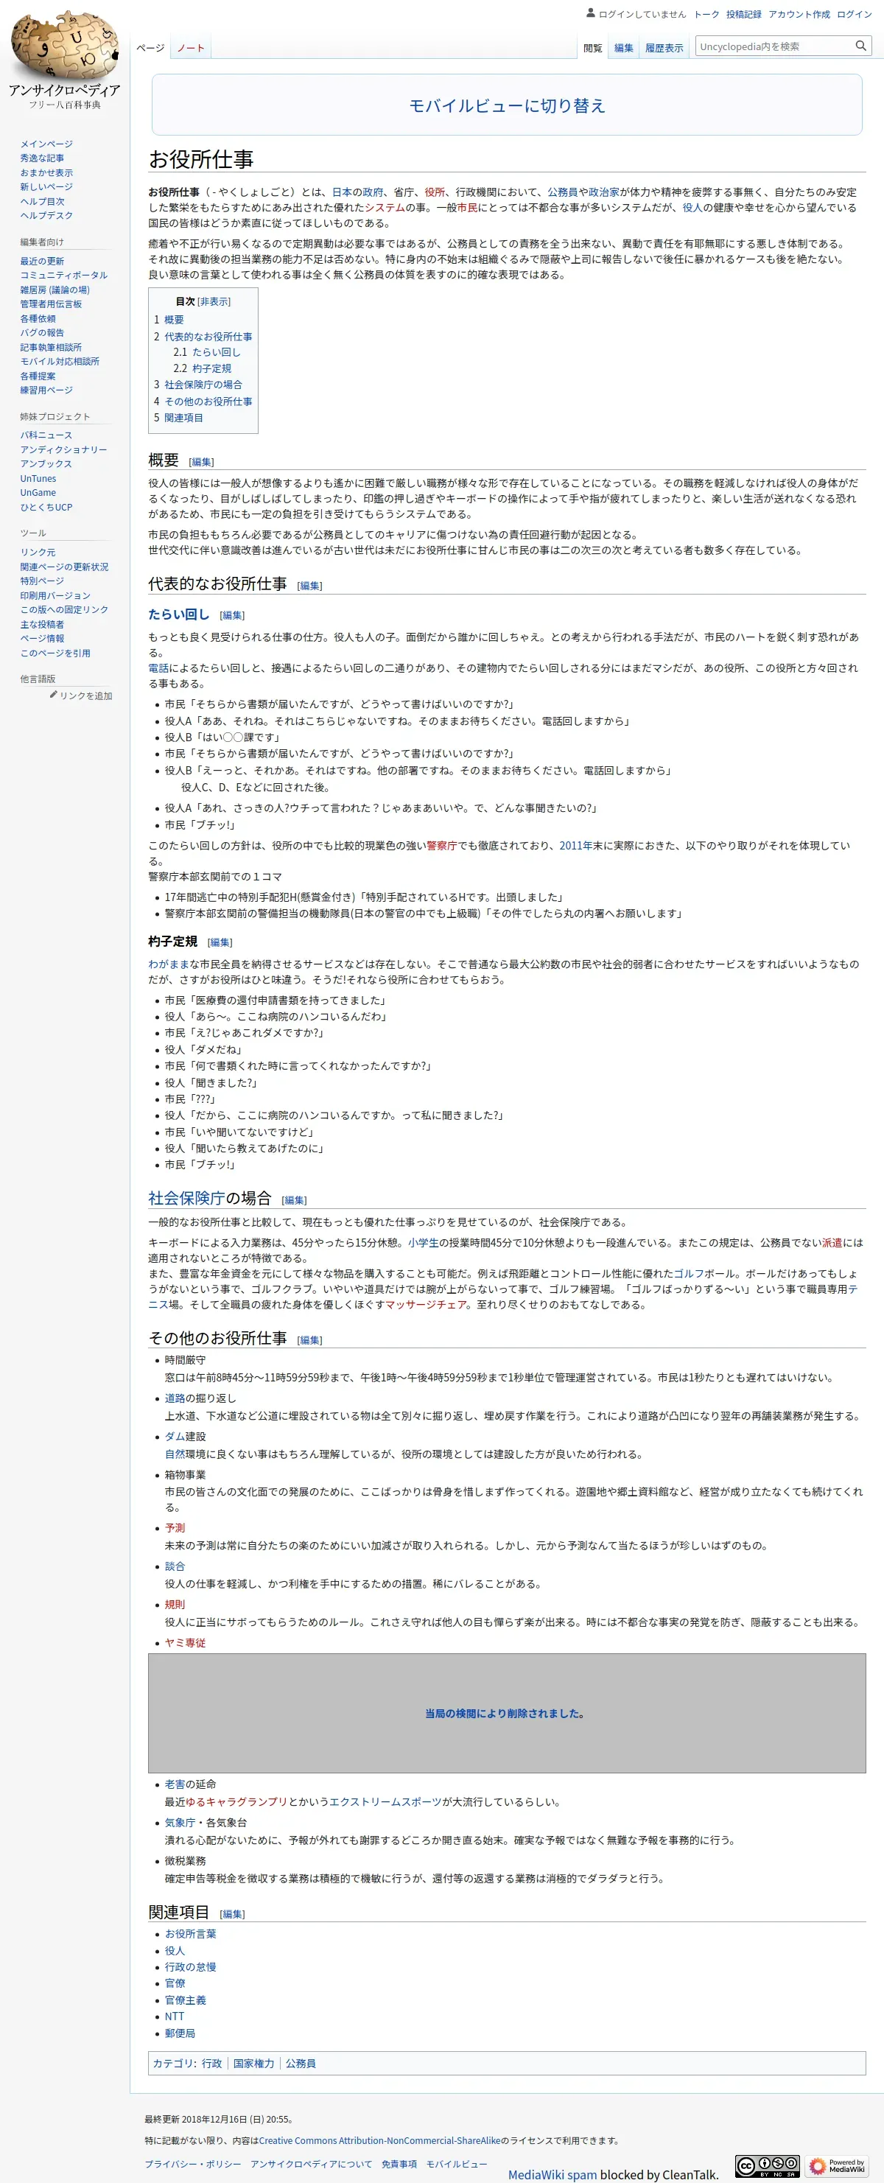Open 印刷用バージョン tool link
Viewport: 884px width, 2183px height.
pyautogui.click(x=55, y=596)
